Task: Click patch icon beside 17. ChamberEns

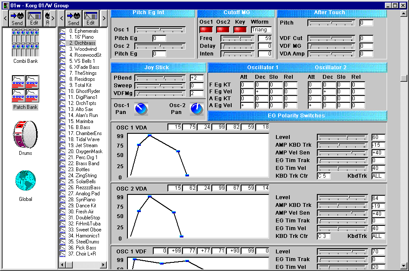Action: 62,133
